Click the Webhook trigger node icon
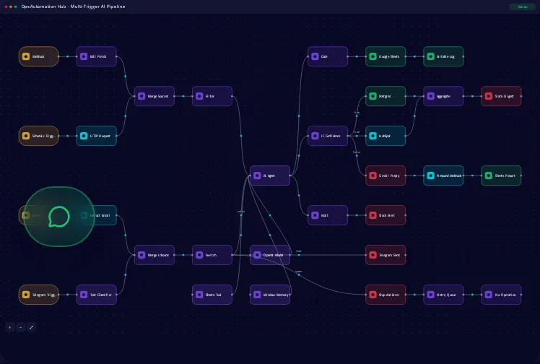 (x=26, y=56)
